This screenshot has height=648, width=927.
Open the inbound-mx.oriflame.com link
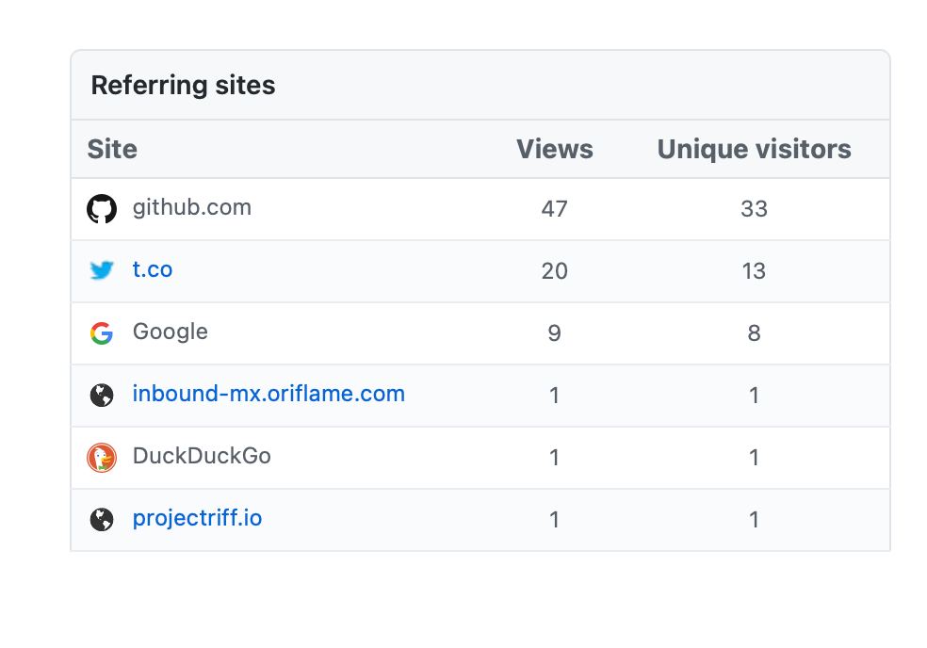[269, 394]
